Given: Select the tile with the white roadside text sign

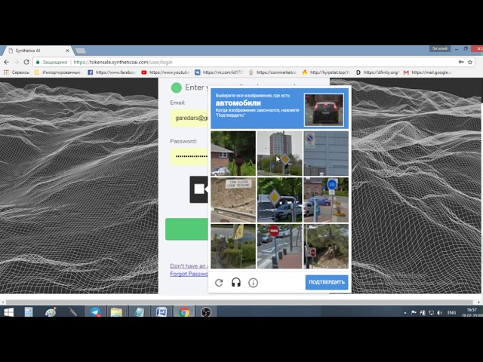Looking at the screenshot, I should (x=233, y=200).
